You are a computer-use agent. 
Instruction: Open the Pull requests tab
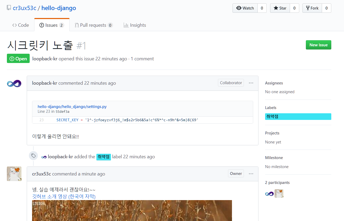coord(94,25)
